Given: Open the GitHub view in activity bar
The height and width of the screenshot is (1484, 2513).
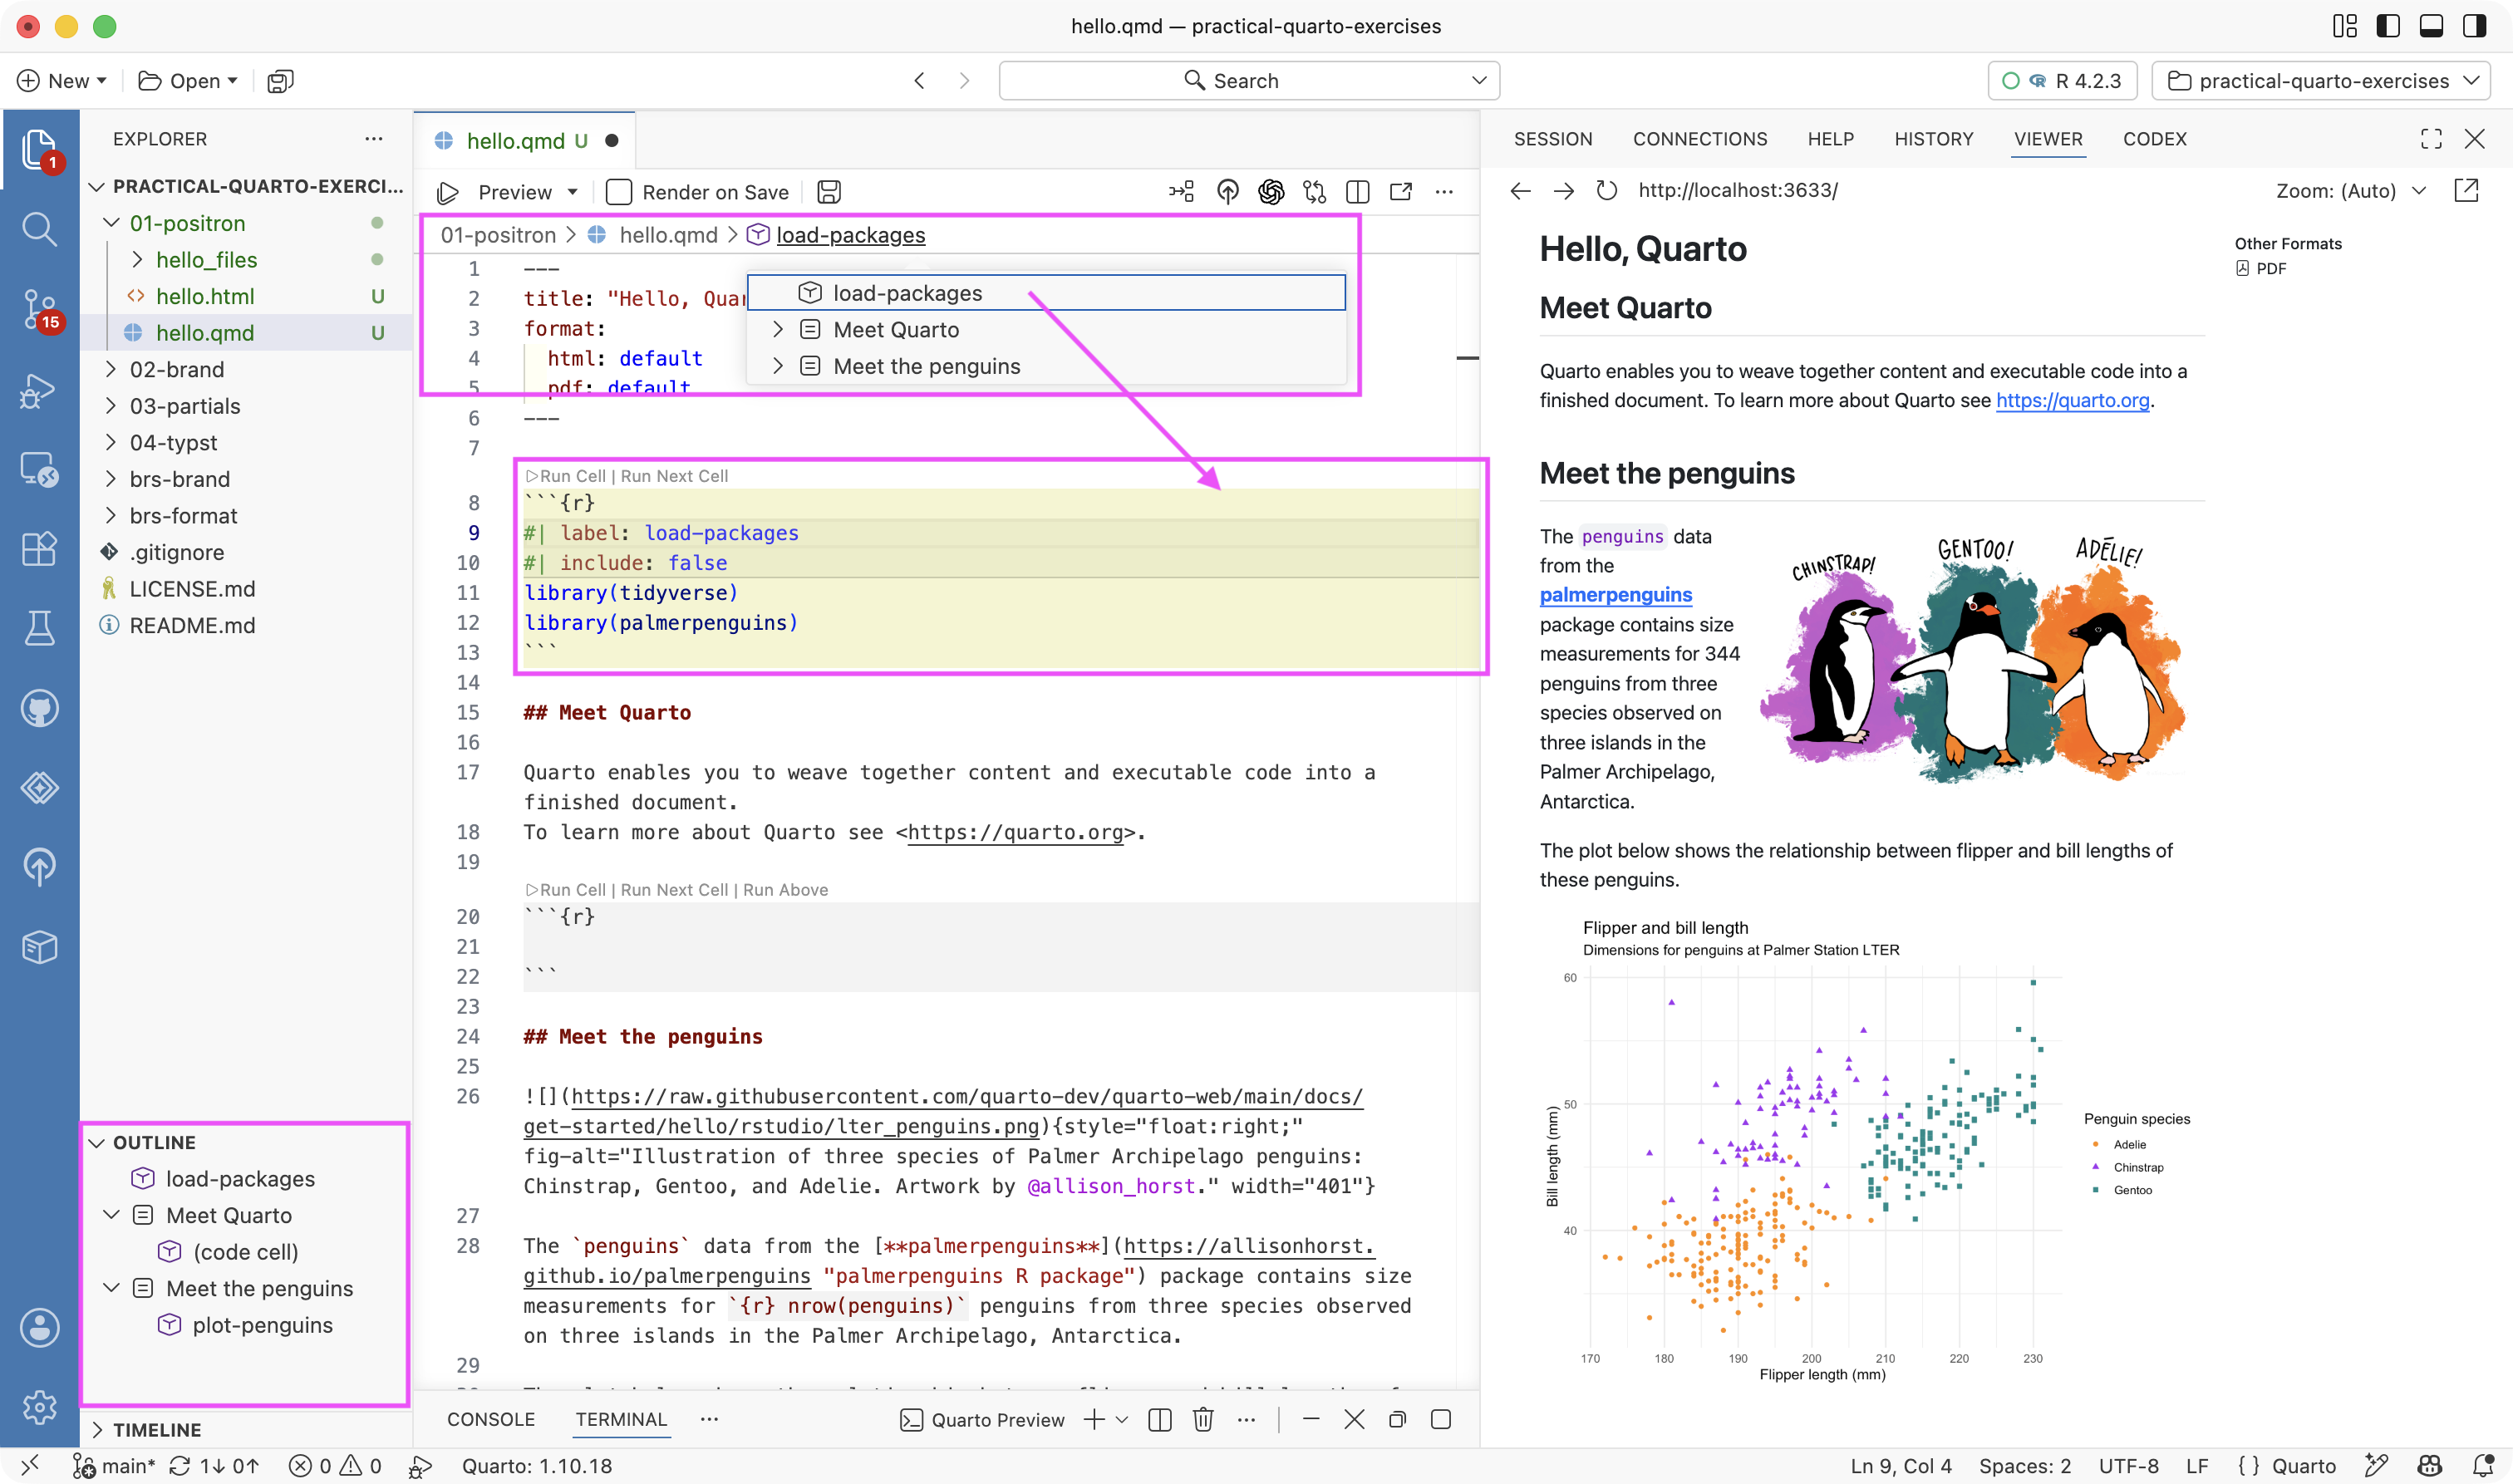Looking at the screenshot, I should 39,708.
